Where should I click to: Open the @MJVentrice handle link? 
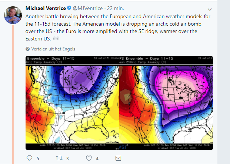pyautogui.click(x=88, y=8)
